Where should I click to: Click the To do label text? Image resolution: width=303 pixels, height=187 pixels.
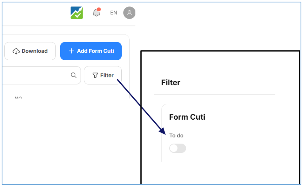[176, 136]
